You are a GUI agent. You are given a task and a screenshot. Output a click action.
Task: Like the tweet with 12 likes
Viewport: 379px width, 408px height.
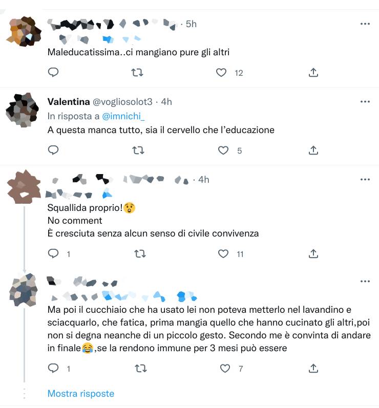pyautogui.click(x=221, y=72)
